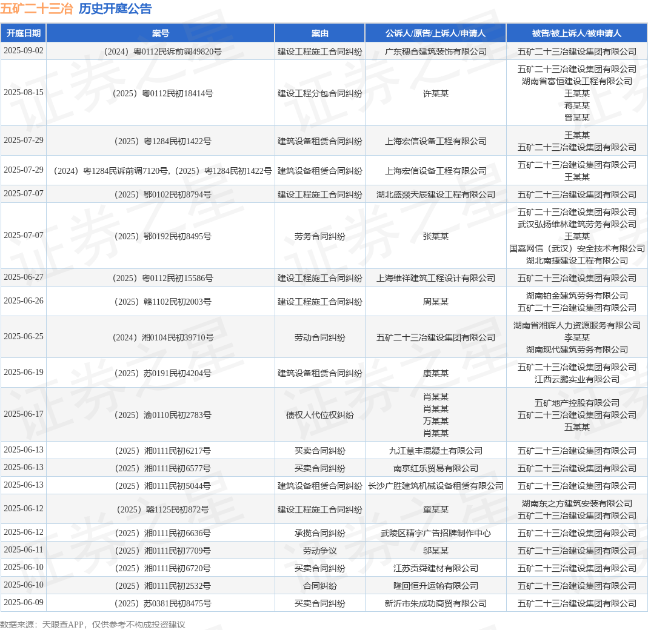This screenshot has height=630, width=648.
Task: Click defendant 五矿地产控股有限公司
Action: [576, 403]
